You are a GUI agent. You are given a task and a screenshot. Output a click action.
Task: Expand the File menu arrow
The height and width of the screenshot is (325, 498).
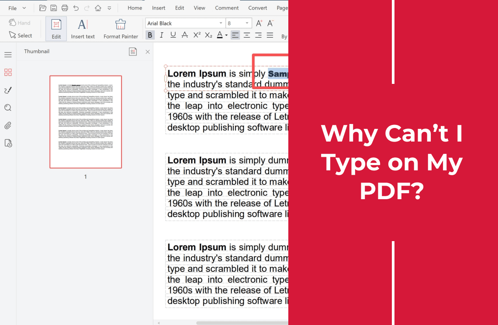click(x=24, y=8)
